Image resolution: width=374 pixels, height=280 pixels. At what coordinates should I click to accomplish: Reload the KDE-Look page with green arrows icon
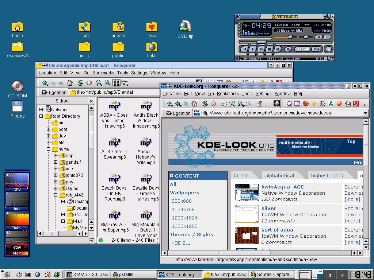point(205,104)
